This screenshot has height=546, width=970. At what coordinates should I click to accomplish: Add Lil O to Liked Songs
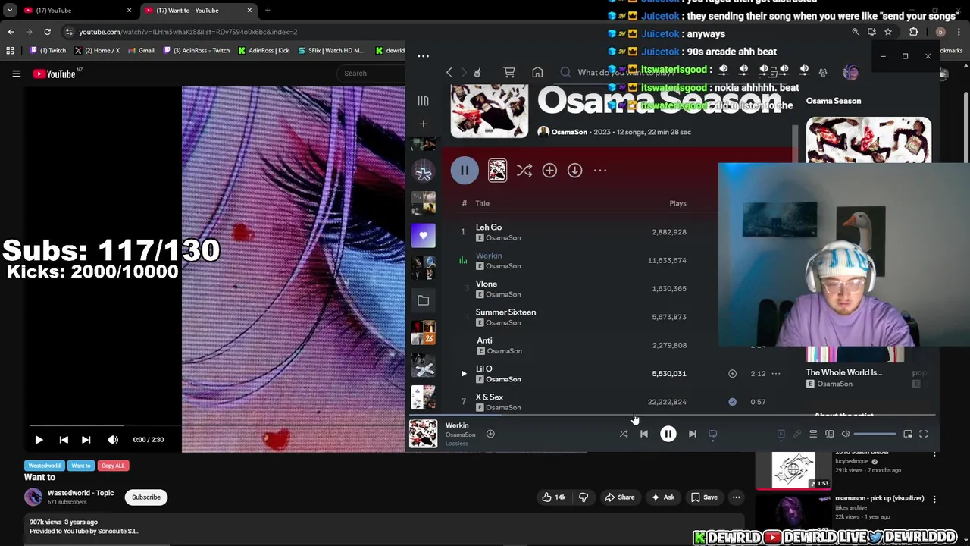(x=732, y=374)
